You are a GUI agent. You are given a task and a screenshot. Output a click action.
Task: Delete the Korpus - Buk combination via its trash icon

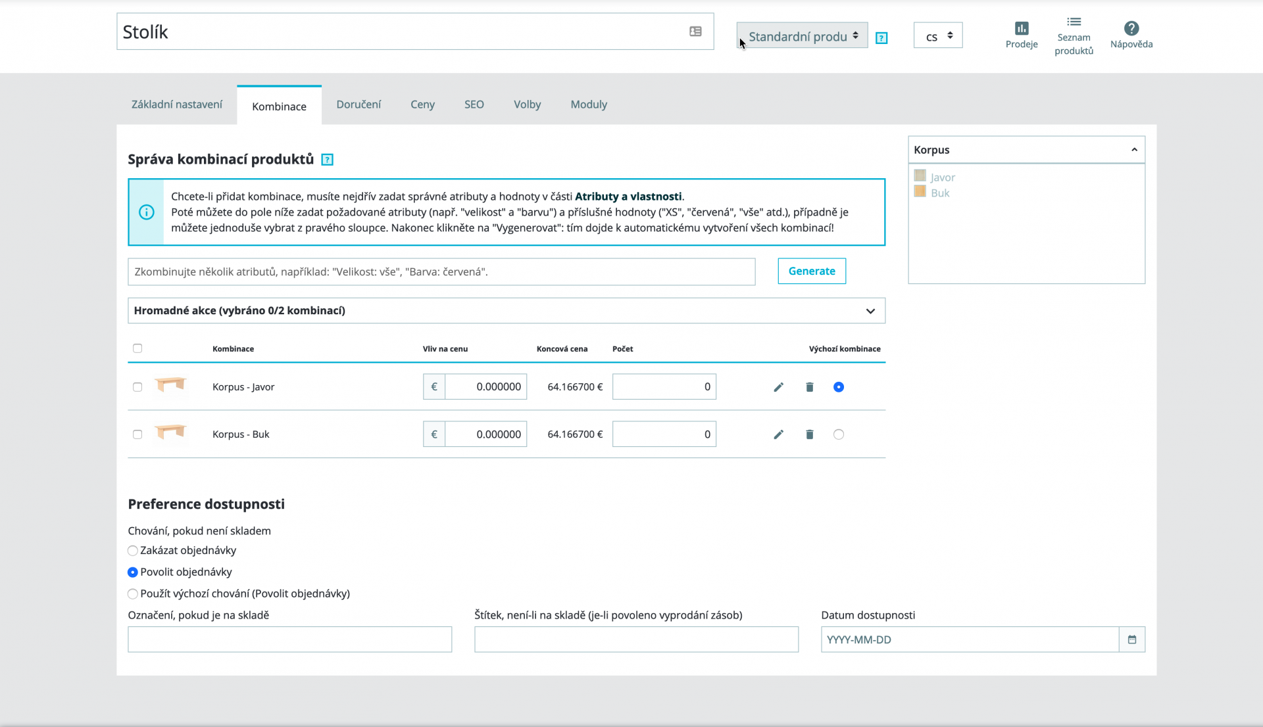[x=810, y=434]
